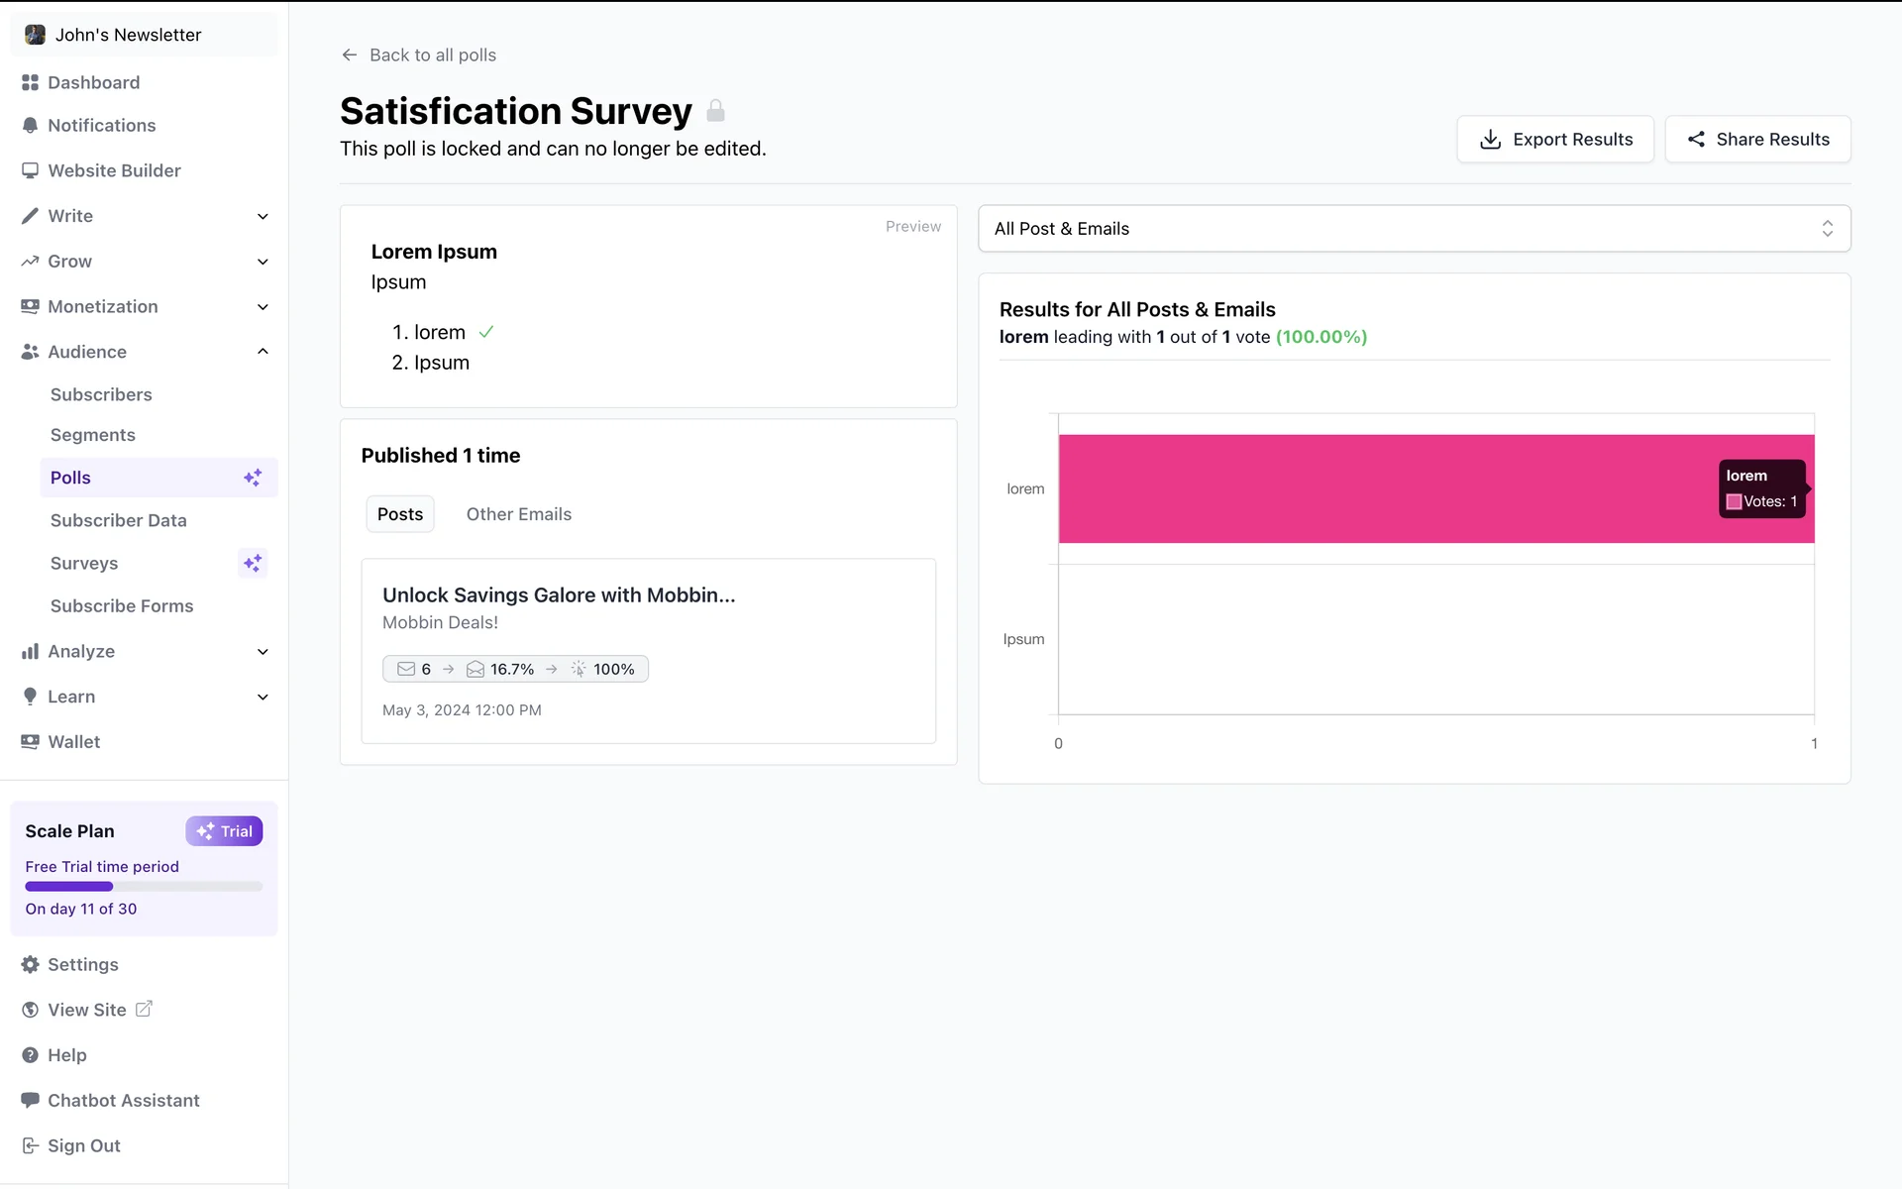Switch to the Other Emails tab
This screenshot has width=1902, height=1189.
[518, 514]
